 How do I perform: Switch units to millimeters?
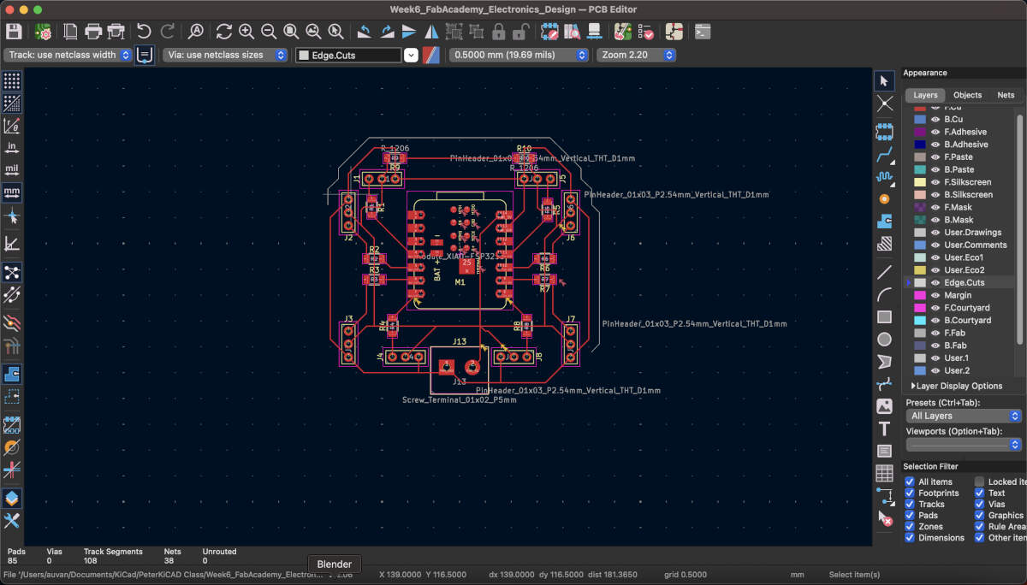[12, 192]
